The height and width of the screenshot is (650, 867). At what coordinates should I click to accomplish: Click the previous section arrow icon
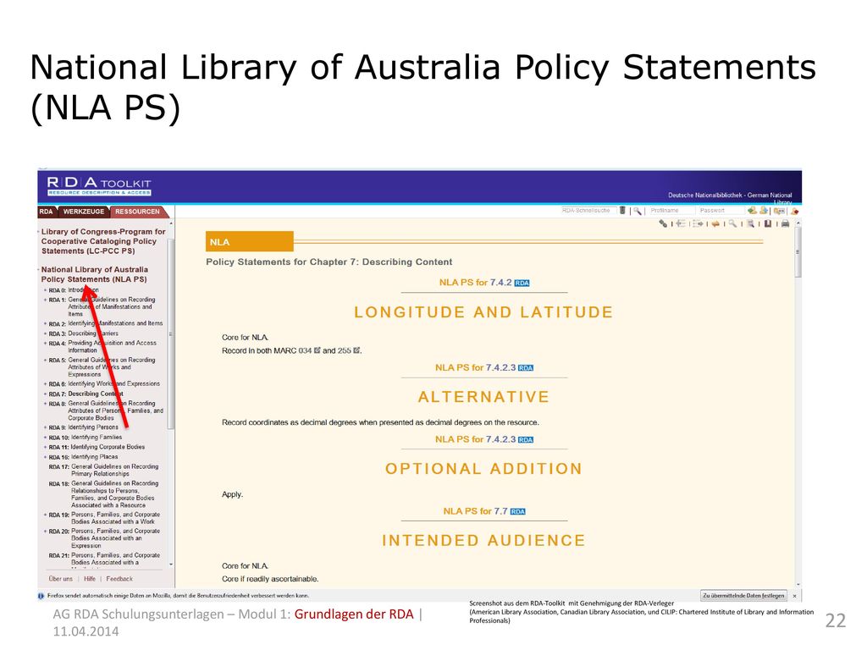[681, 223]
